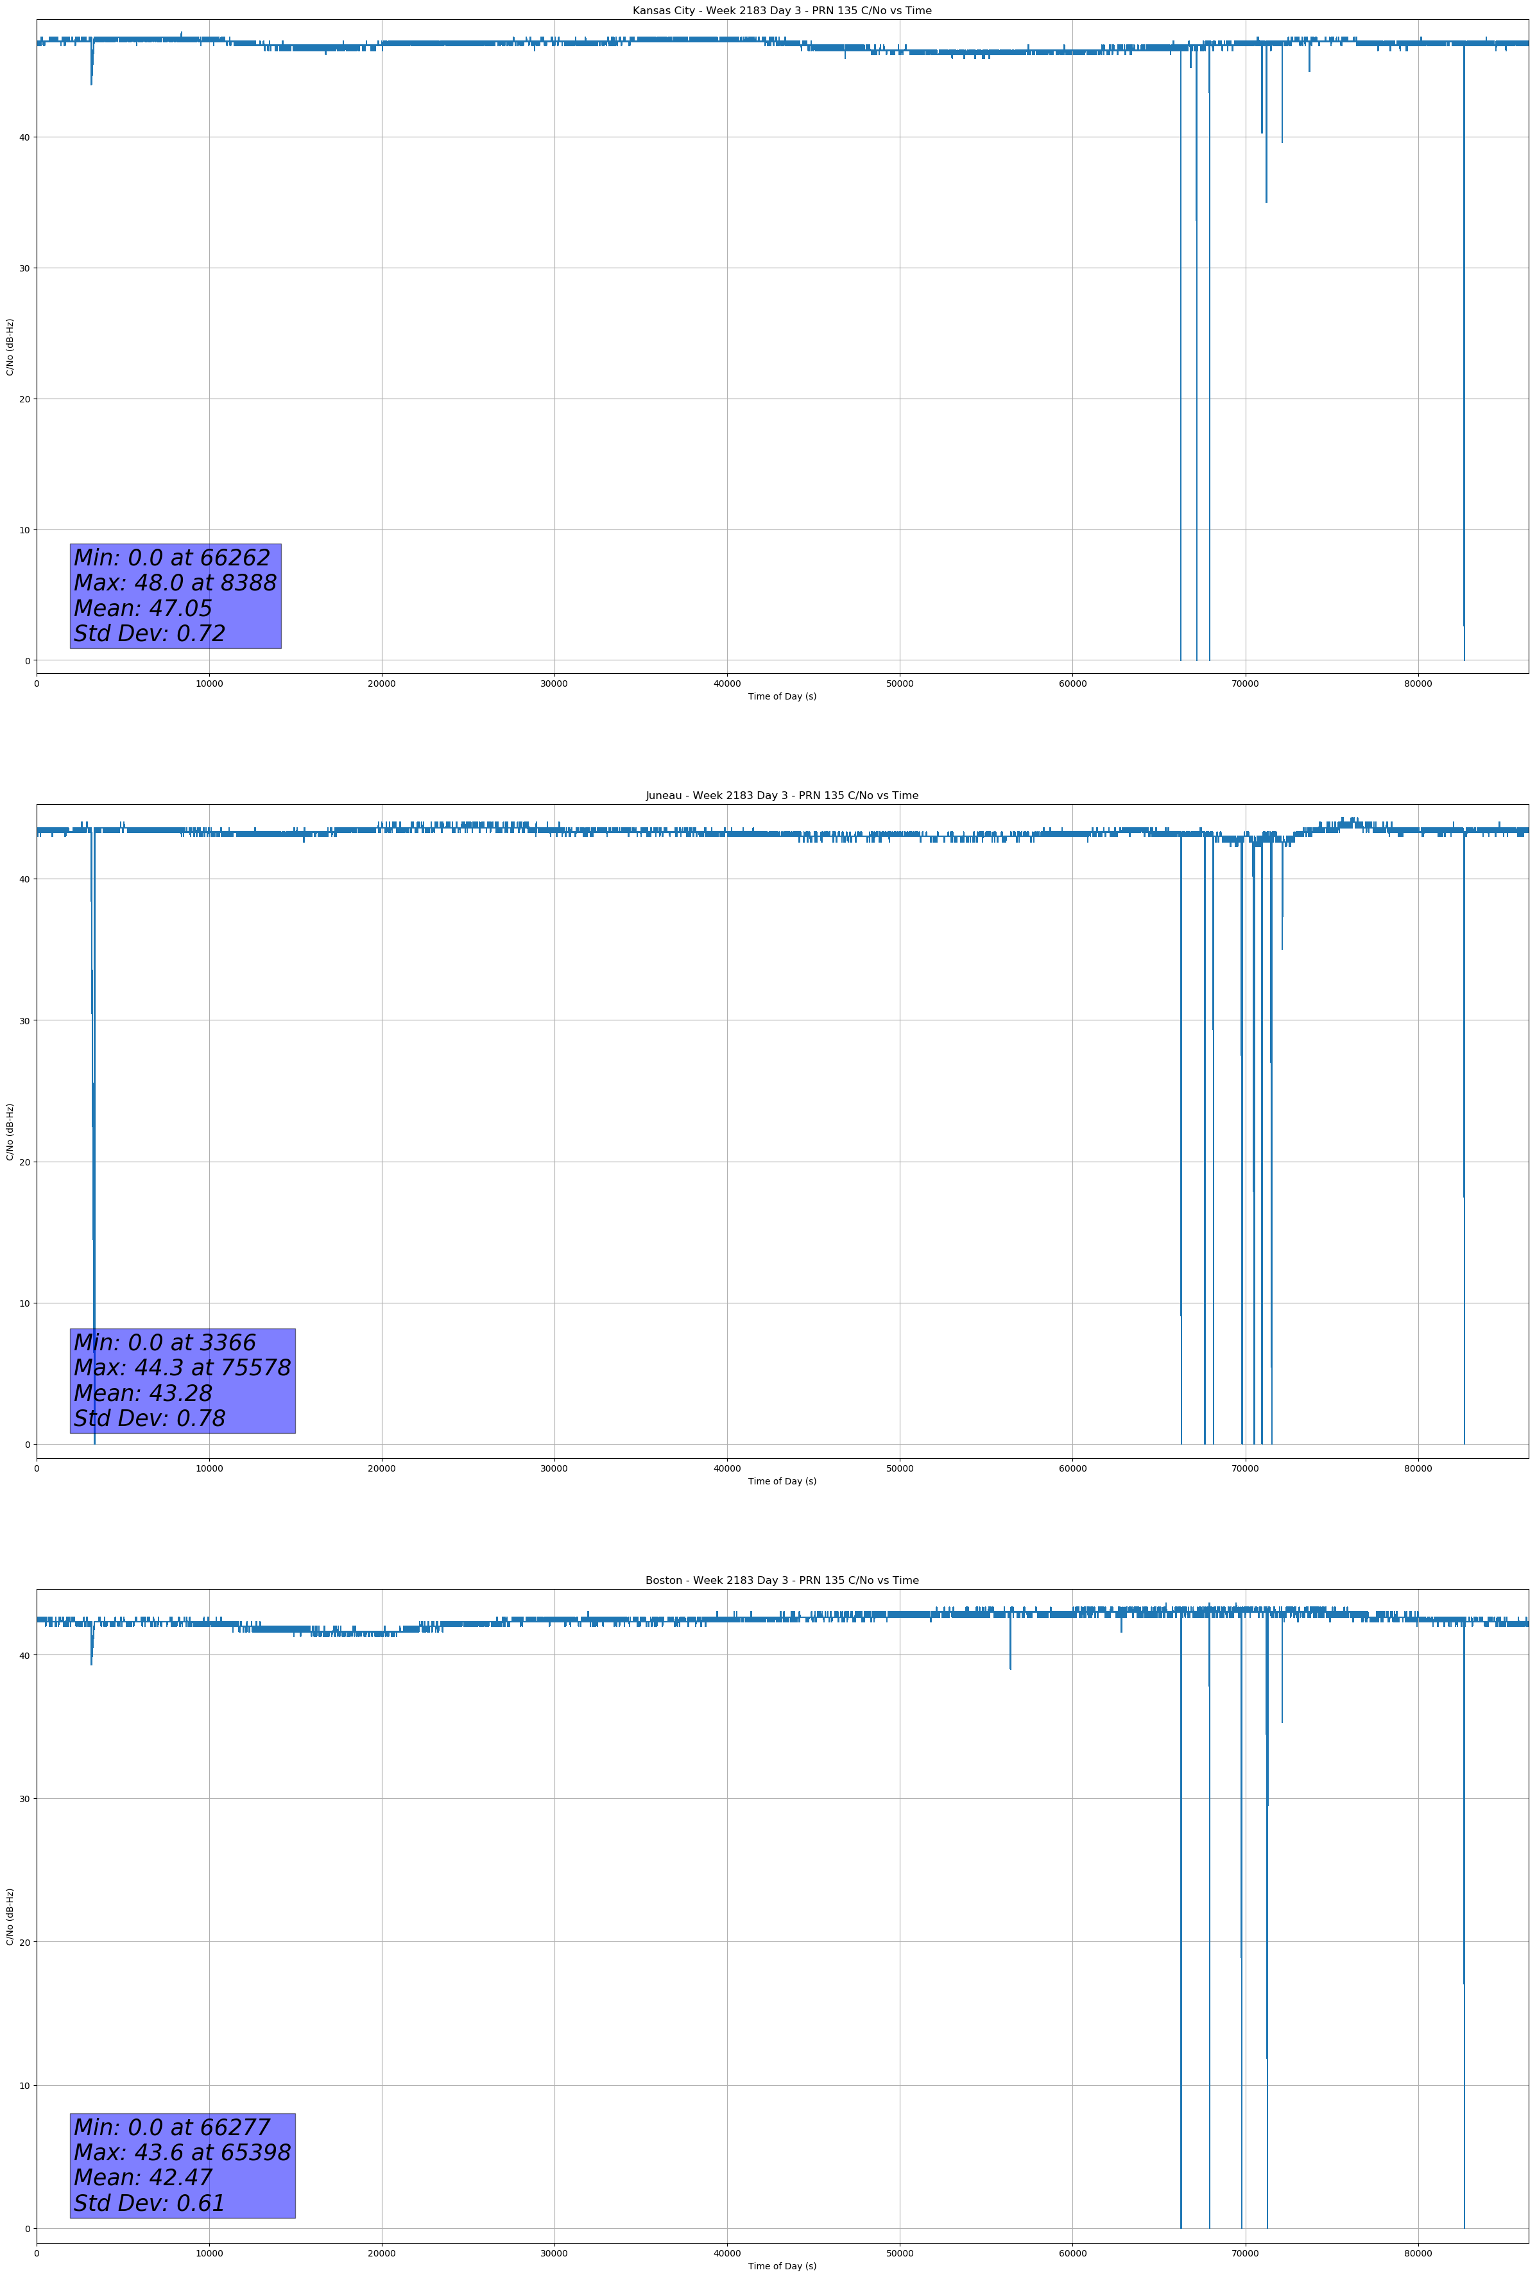Click the Boston plot title
The image size is (1537, 2277).
pos(782,1581)
